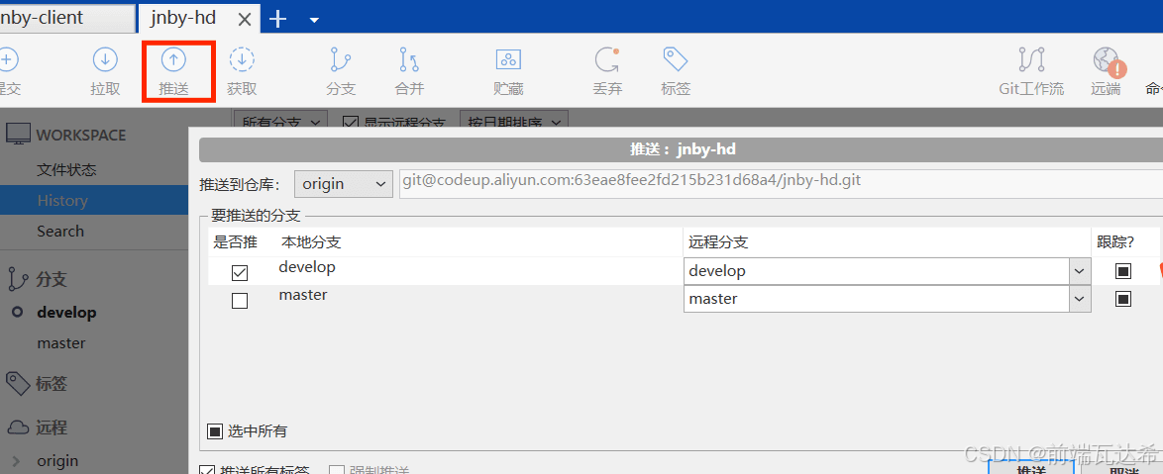The height and width of the screenshot is (474, 1163).
Task: Click the Pull (拉取) toolbar icon
Action: coord(105,60)
